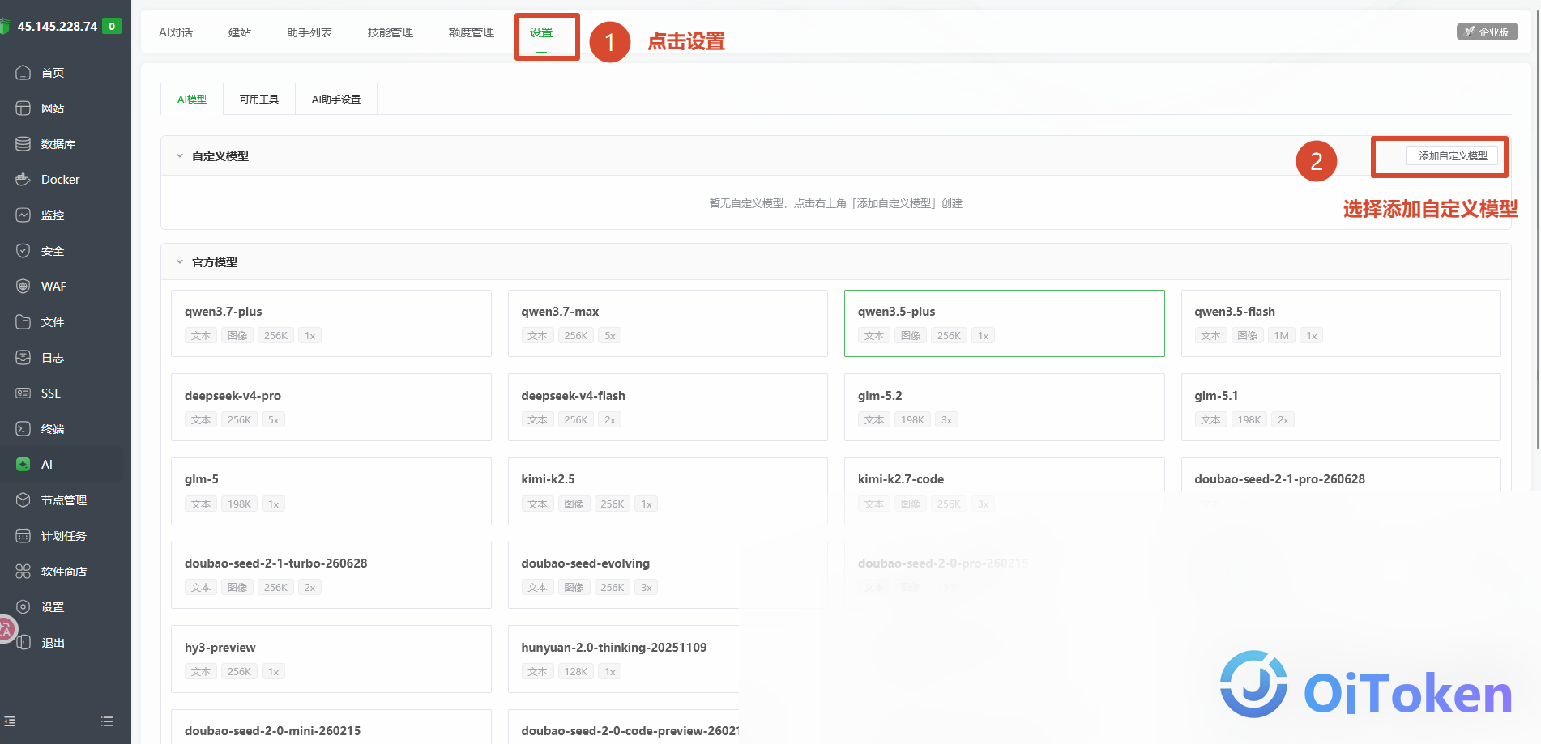Click the sidebar 设置 gear icon
This screenshot has height=744, width=1541.
coord(23,607)
